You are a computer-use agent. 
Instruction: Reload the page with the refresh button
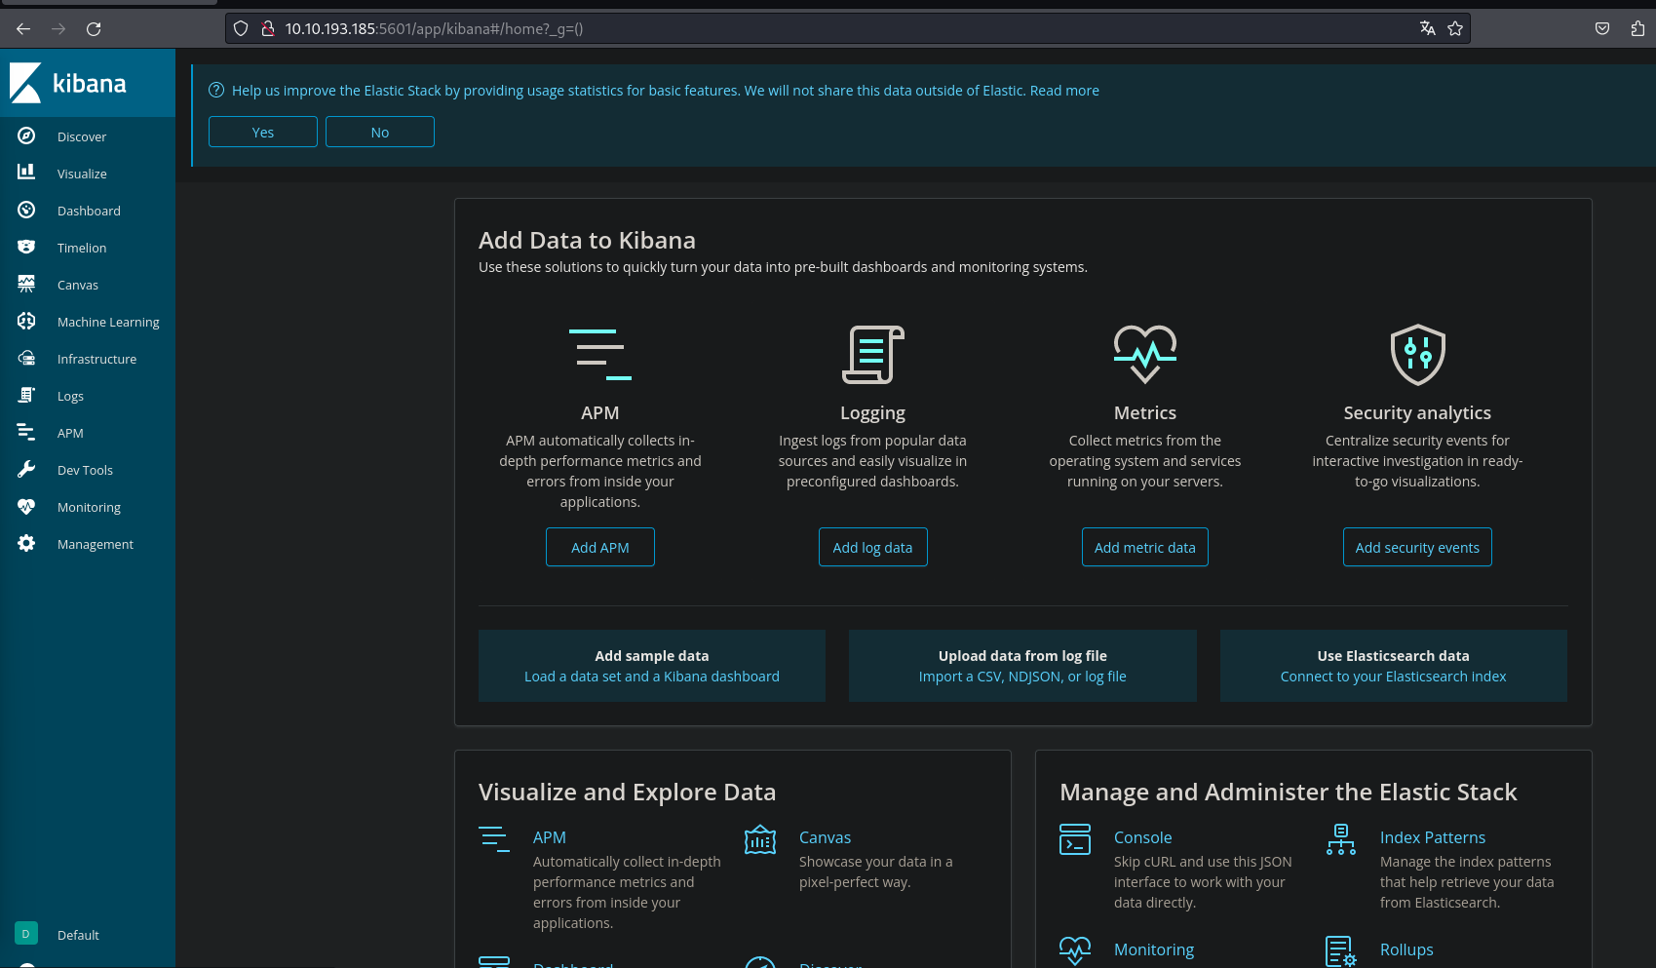pos(94,29)
